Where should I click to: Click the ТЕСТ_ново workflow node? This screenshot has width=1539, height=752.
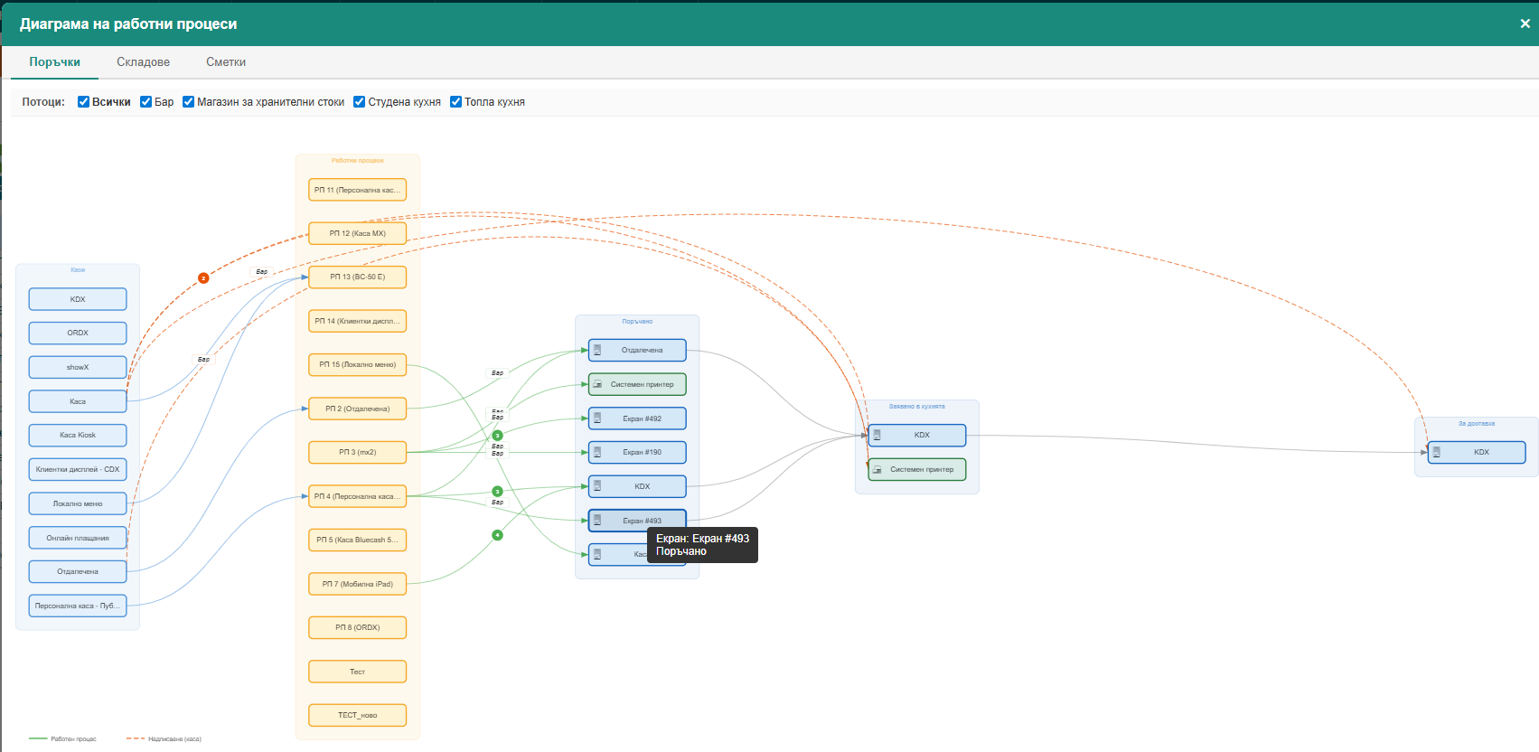357,715
